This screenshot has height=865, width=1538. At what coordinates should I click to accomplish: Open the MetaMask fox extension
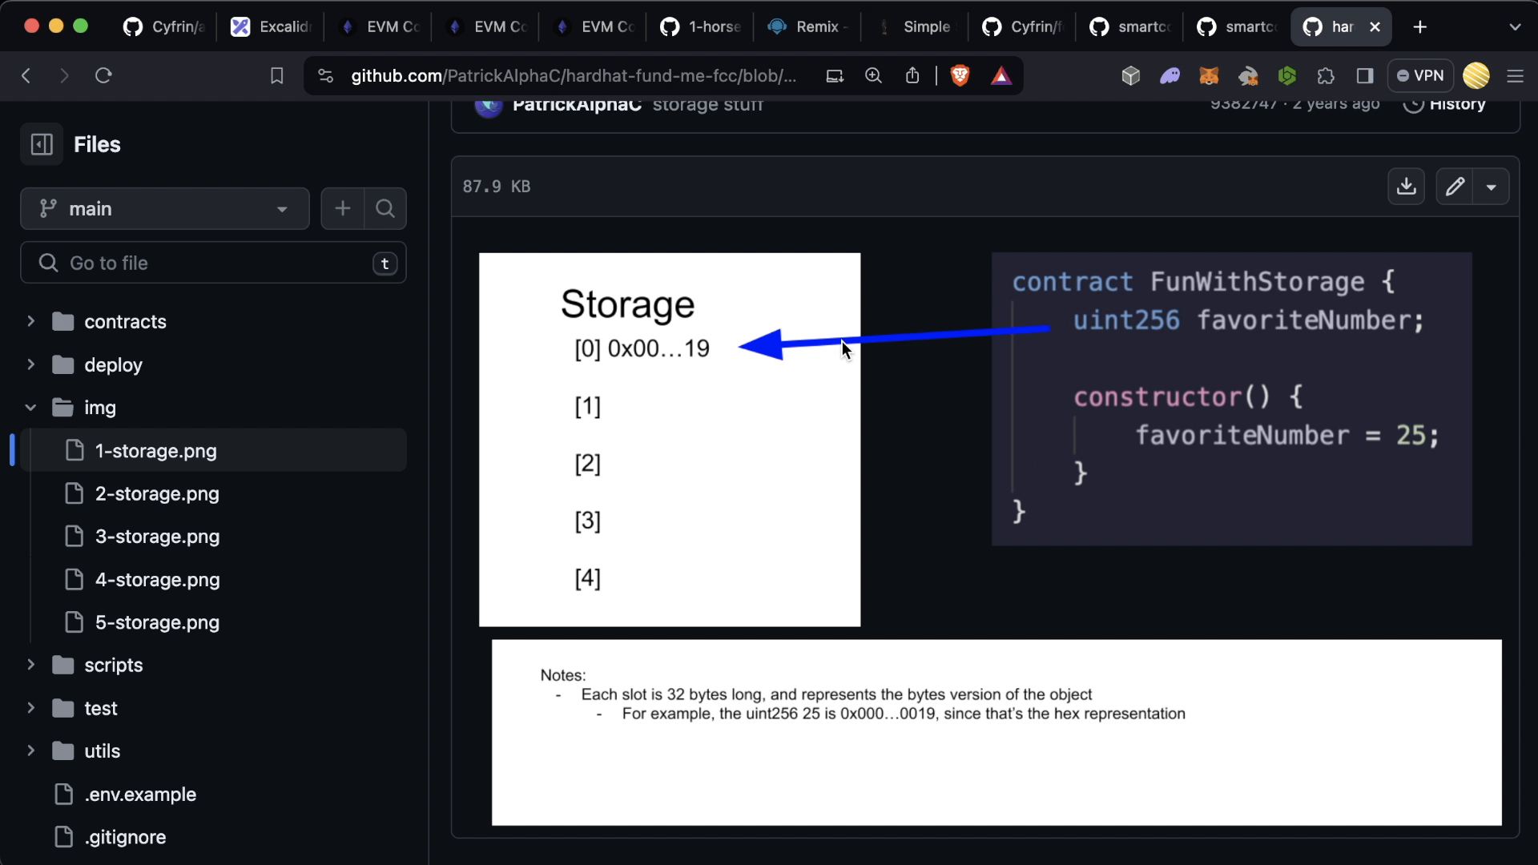click(1209, 76)
